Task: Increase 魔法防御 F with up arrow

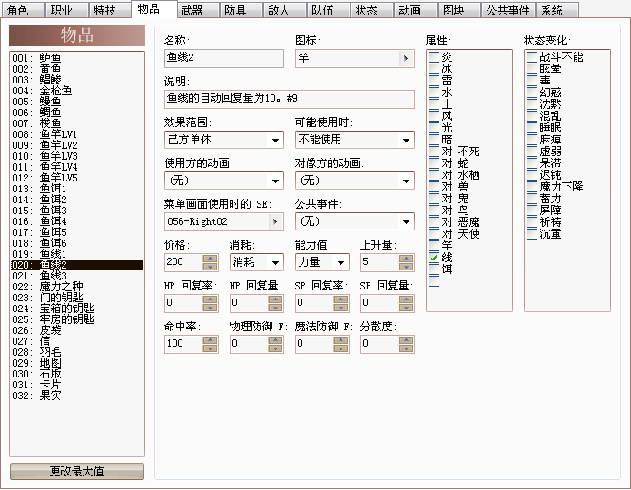Action: pyautogui.click(x=340, y=340)
